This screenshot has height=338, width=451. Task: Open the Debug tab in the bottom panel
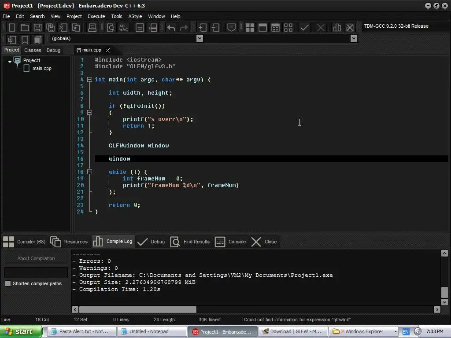point(152,242)
